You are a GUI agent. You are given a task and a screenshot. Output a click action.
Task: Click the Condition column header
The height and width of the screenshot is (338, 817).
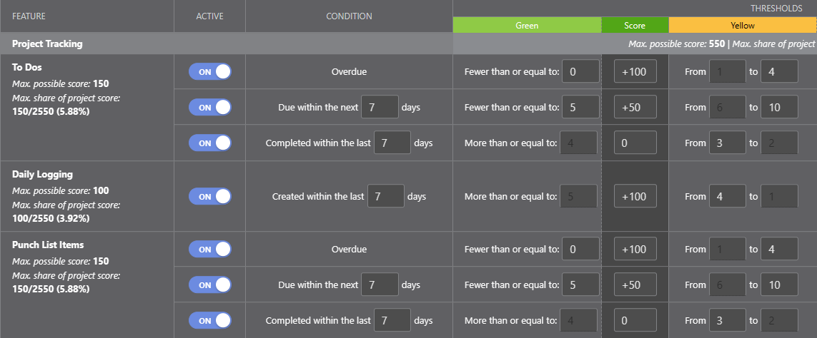(x=349, y=16)
